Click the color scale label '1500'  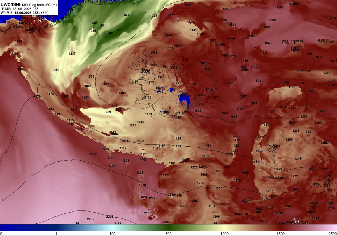(281, 234)
